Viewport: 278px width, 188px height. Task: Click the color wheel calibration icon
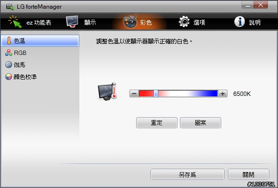[9, 77]
